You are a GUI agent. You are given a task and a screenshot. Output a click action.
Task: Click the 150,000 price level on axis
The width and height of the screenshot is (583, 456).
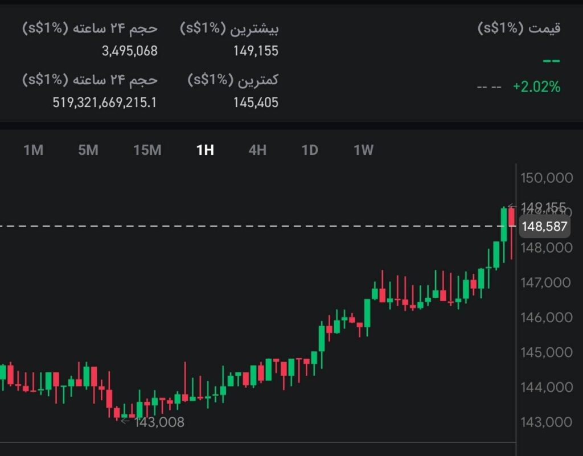click(x=549, y=178)
